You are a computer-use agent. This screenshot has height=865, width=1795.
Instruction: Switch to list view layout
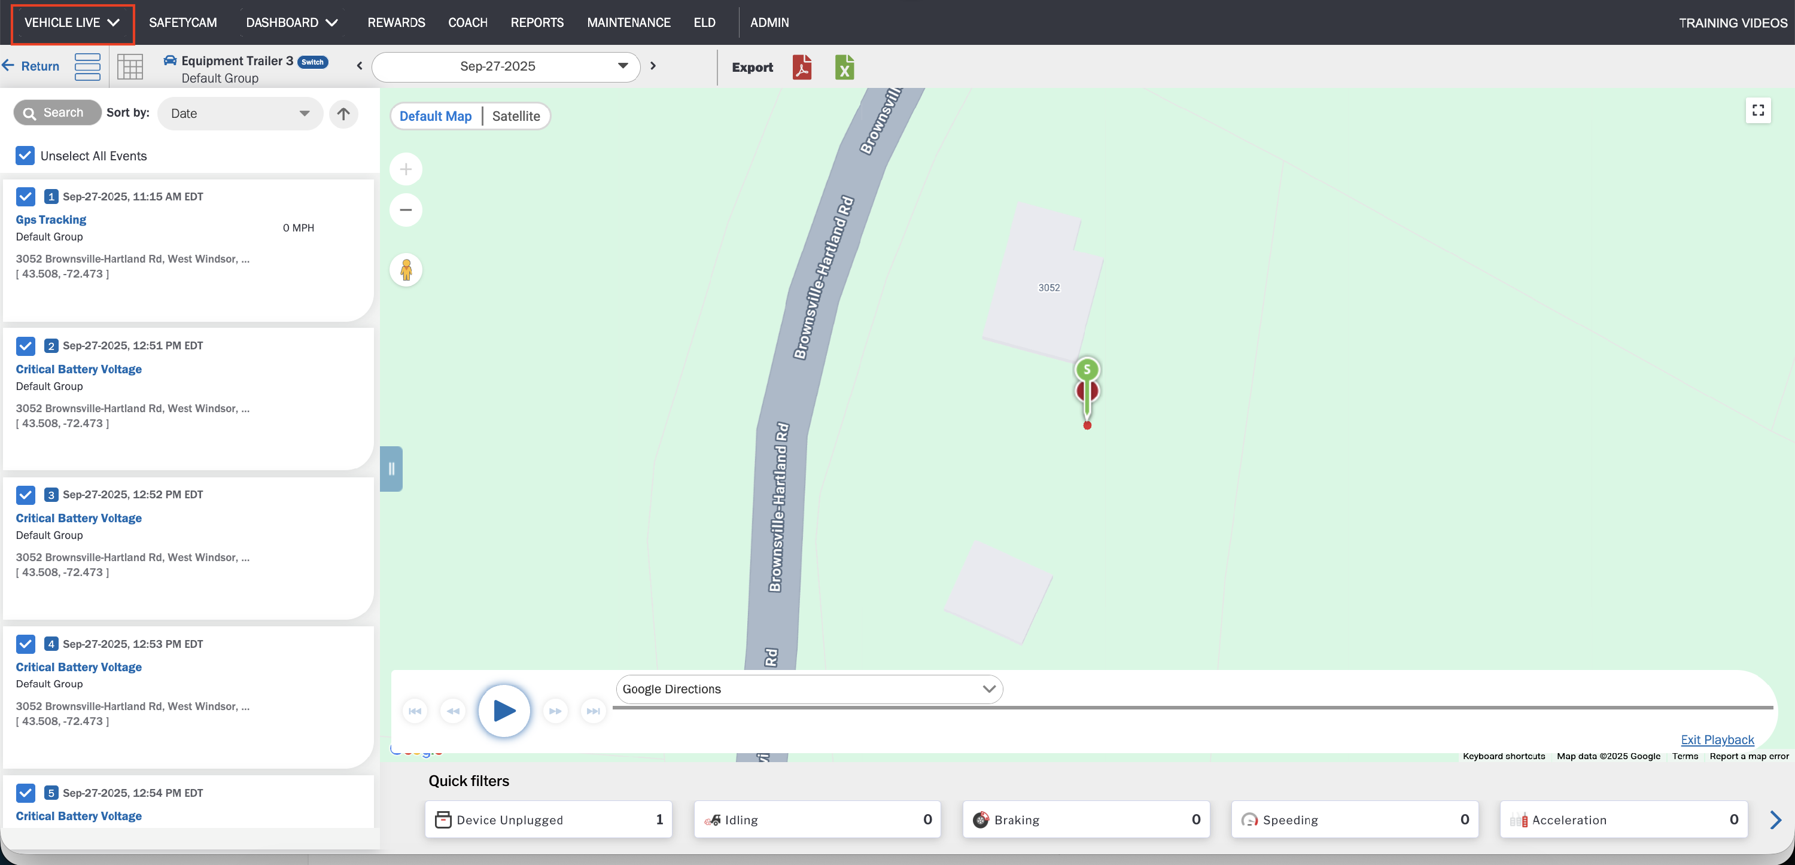point(88,67)
